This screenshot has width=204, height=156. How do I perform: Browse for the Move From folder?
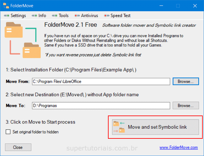(x=186, y=81)
